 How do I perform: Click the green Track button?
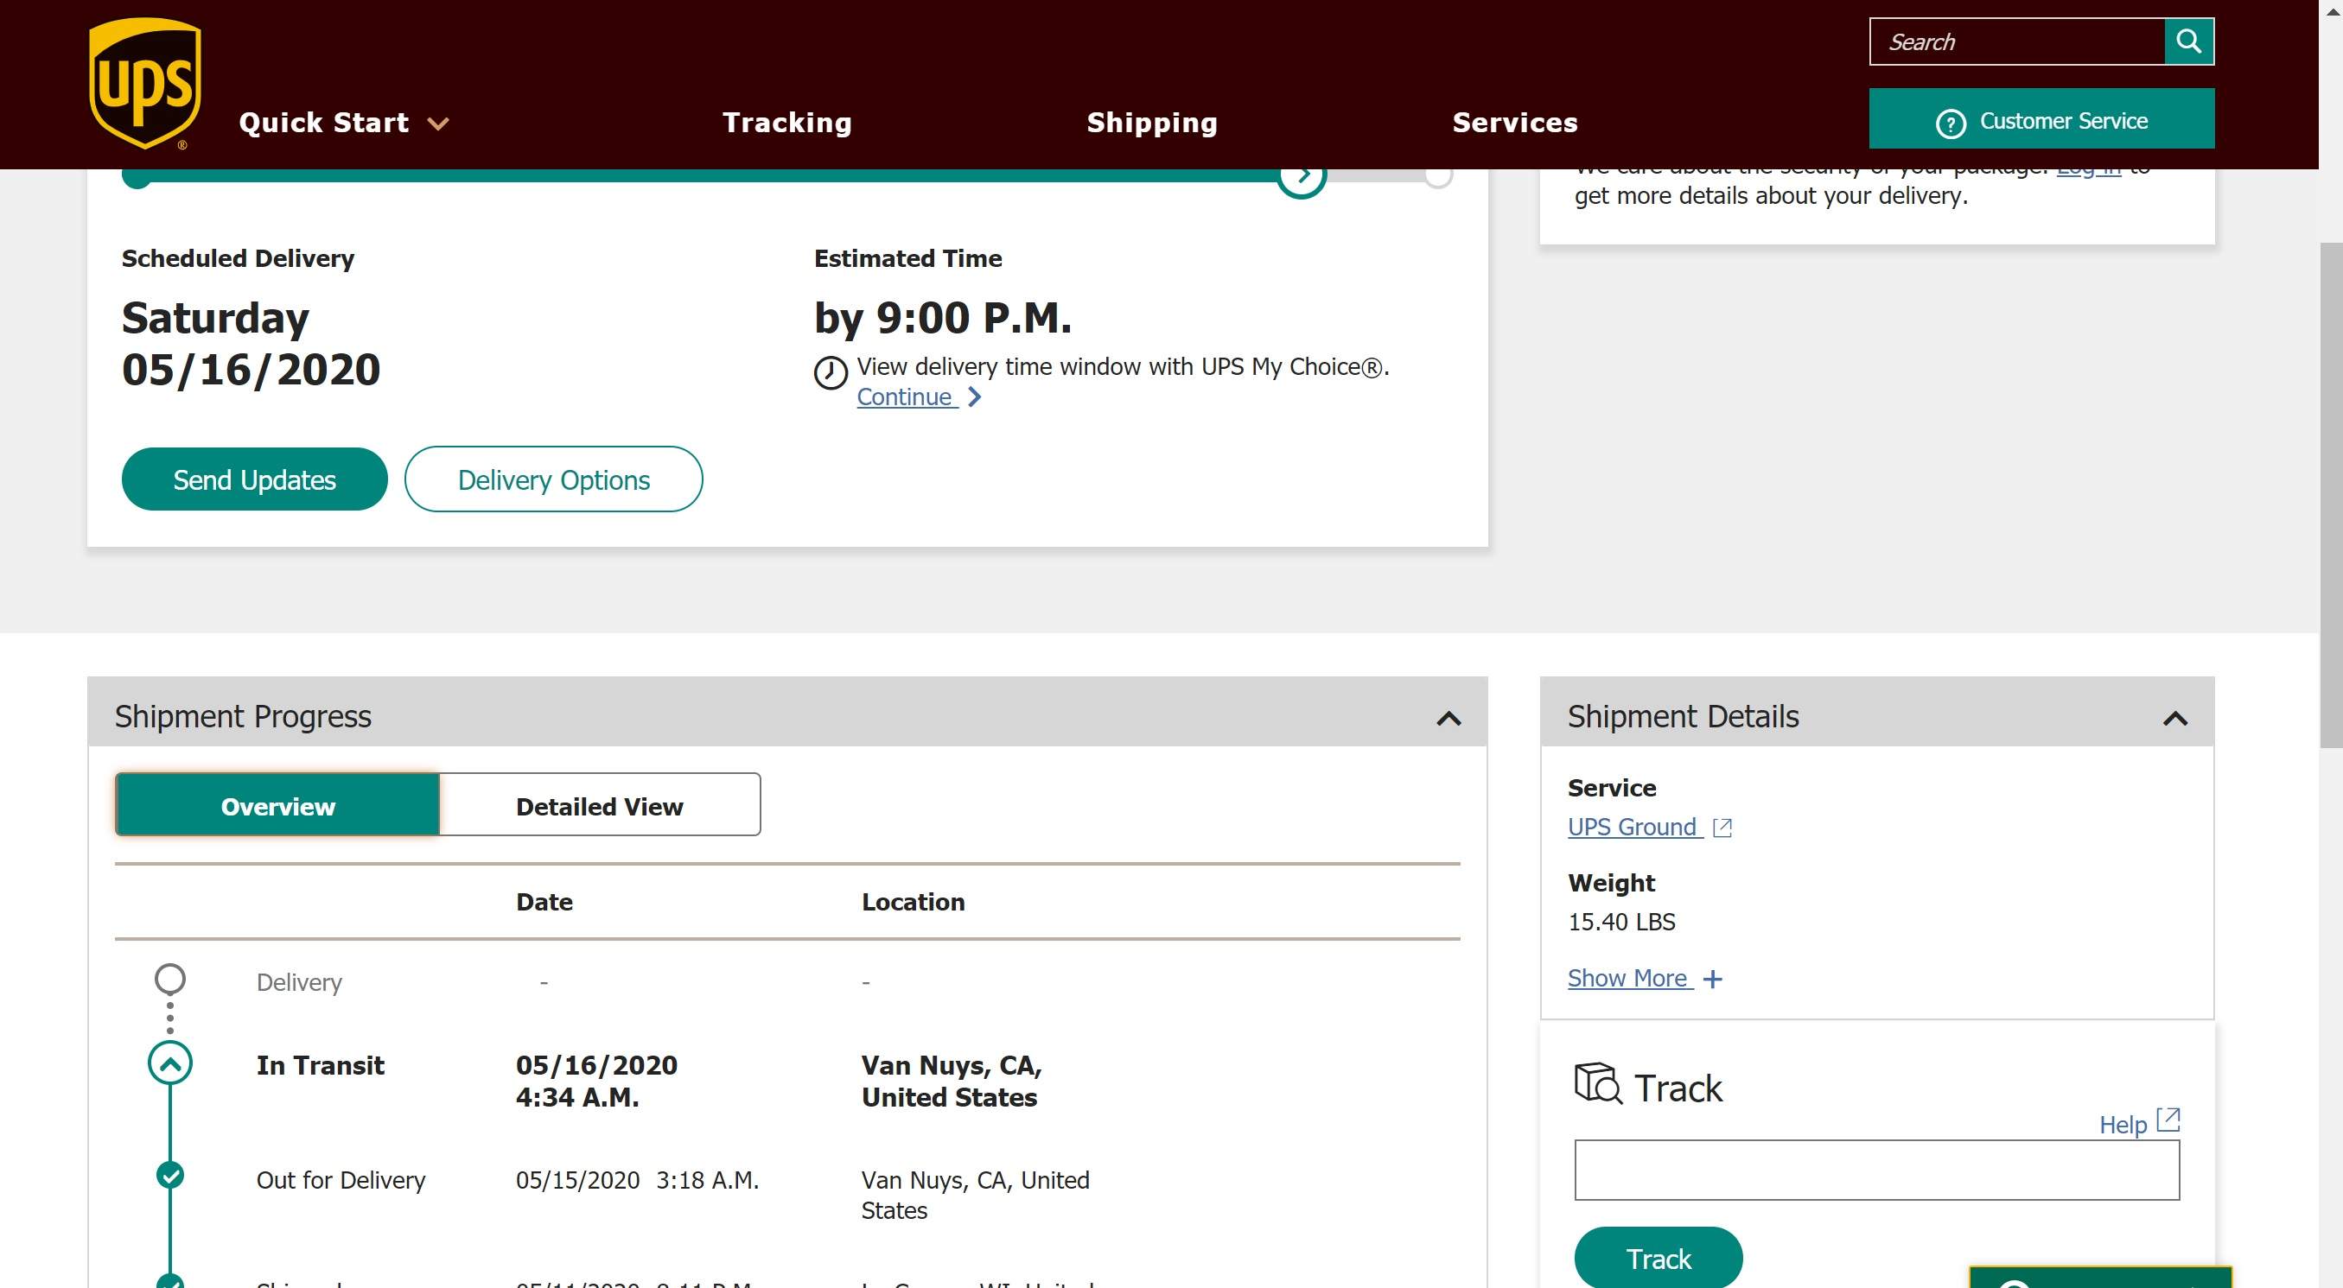1659,1258
